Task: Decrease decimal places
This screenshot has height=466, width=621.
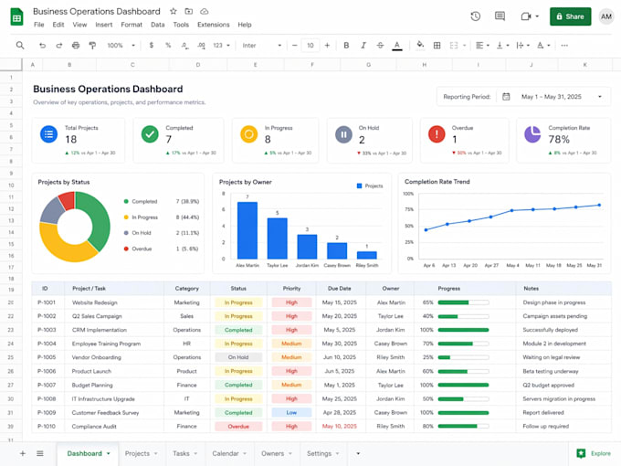Action: tap(184, 46)
